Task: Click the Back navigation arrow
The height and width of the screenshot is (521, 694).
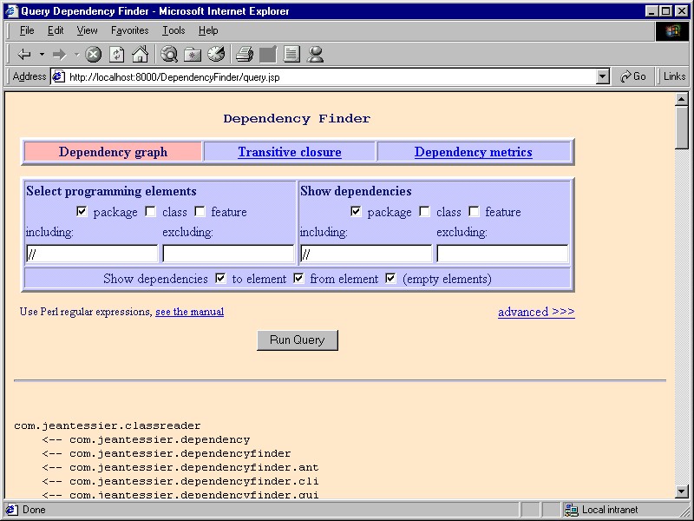Action: [x=24, y=55]
